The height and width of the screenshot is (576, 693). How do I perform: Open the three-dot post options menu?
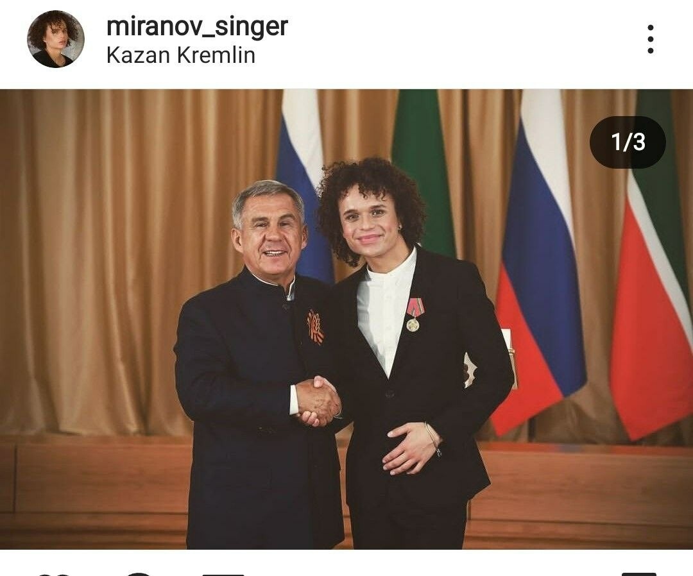click(650, 39)
